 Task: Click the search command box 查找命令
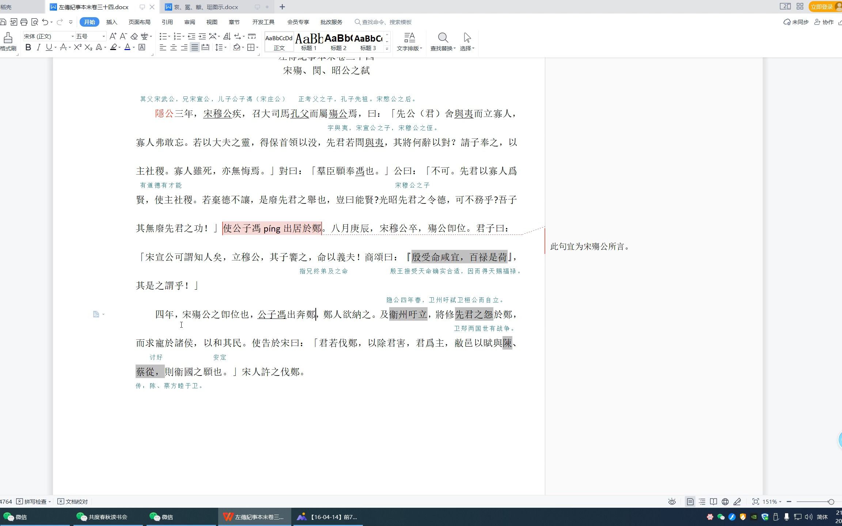(383, 22)
